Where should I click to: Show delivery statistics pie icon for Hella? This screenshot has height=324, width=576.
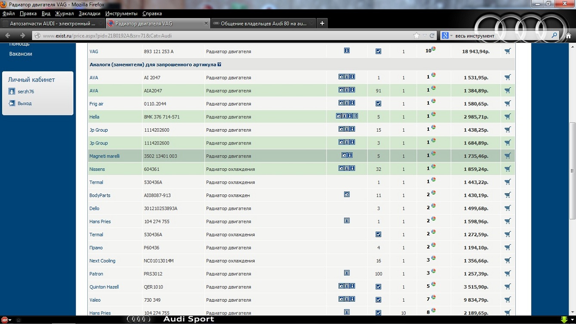(x=434, y=114)
